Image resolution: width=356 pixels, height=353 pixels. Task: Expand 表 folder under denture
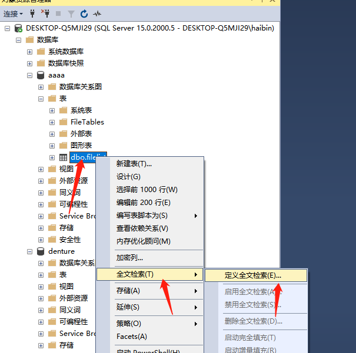41,275
